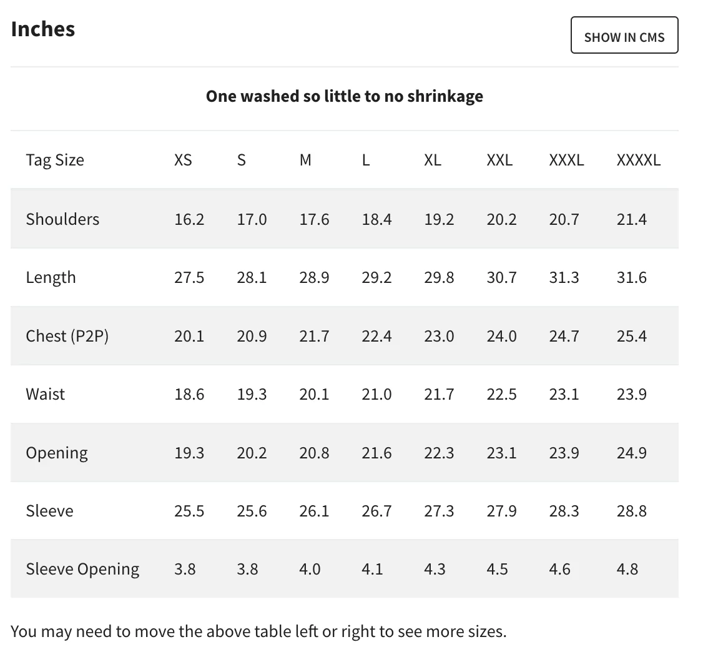Select the Chest (P2P) row label
The image size is (703, 662).
(x=67, y=336)
